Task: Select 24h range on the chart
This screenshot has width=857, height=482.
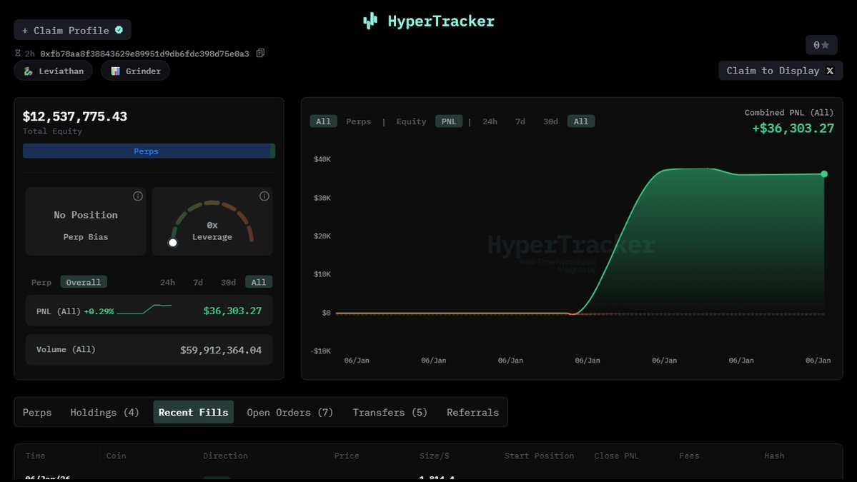Action: (490, 121)
